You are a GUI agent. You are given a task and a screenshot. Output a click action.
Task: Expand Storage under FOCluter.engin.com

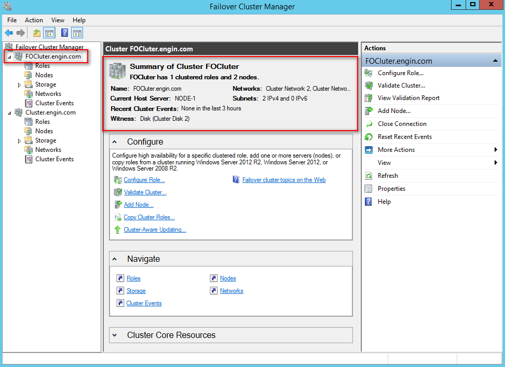19,85
